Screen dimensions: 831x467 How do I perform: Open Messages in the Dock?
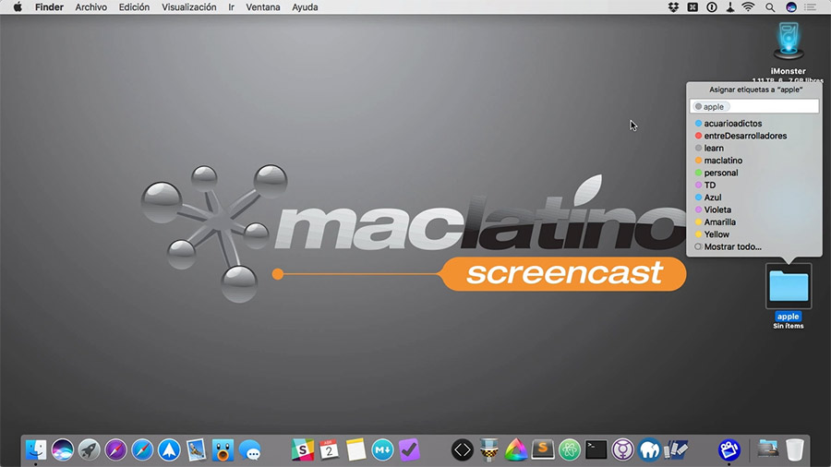(x=249, y=450)
